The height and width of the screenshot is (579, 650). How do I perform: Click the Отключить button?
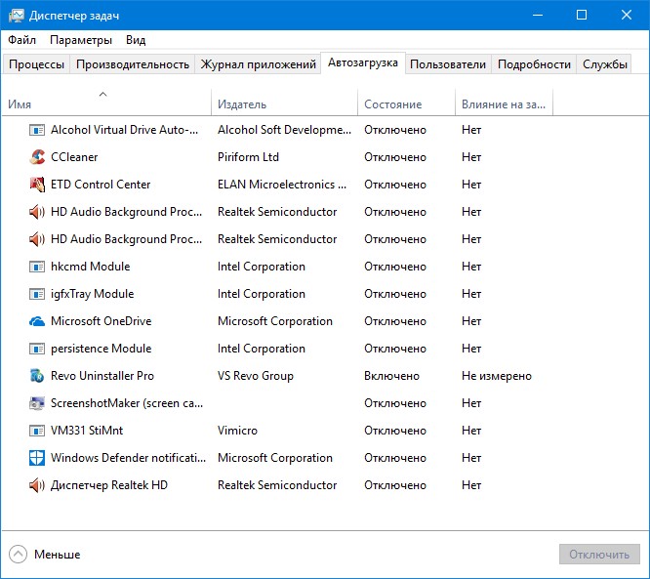599,555
